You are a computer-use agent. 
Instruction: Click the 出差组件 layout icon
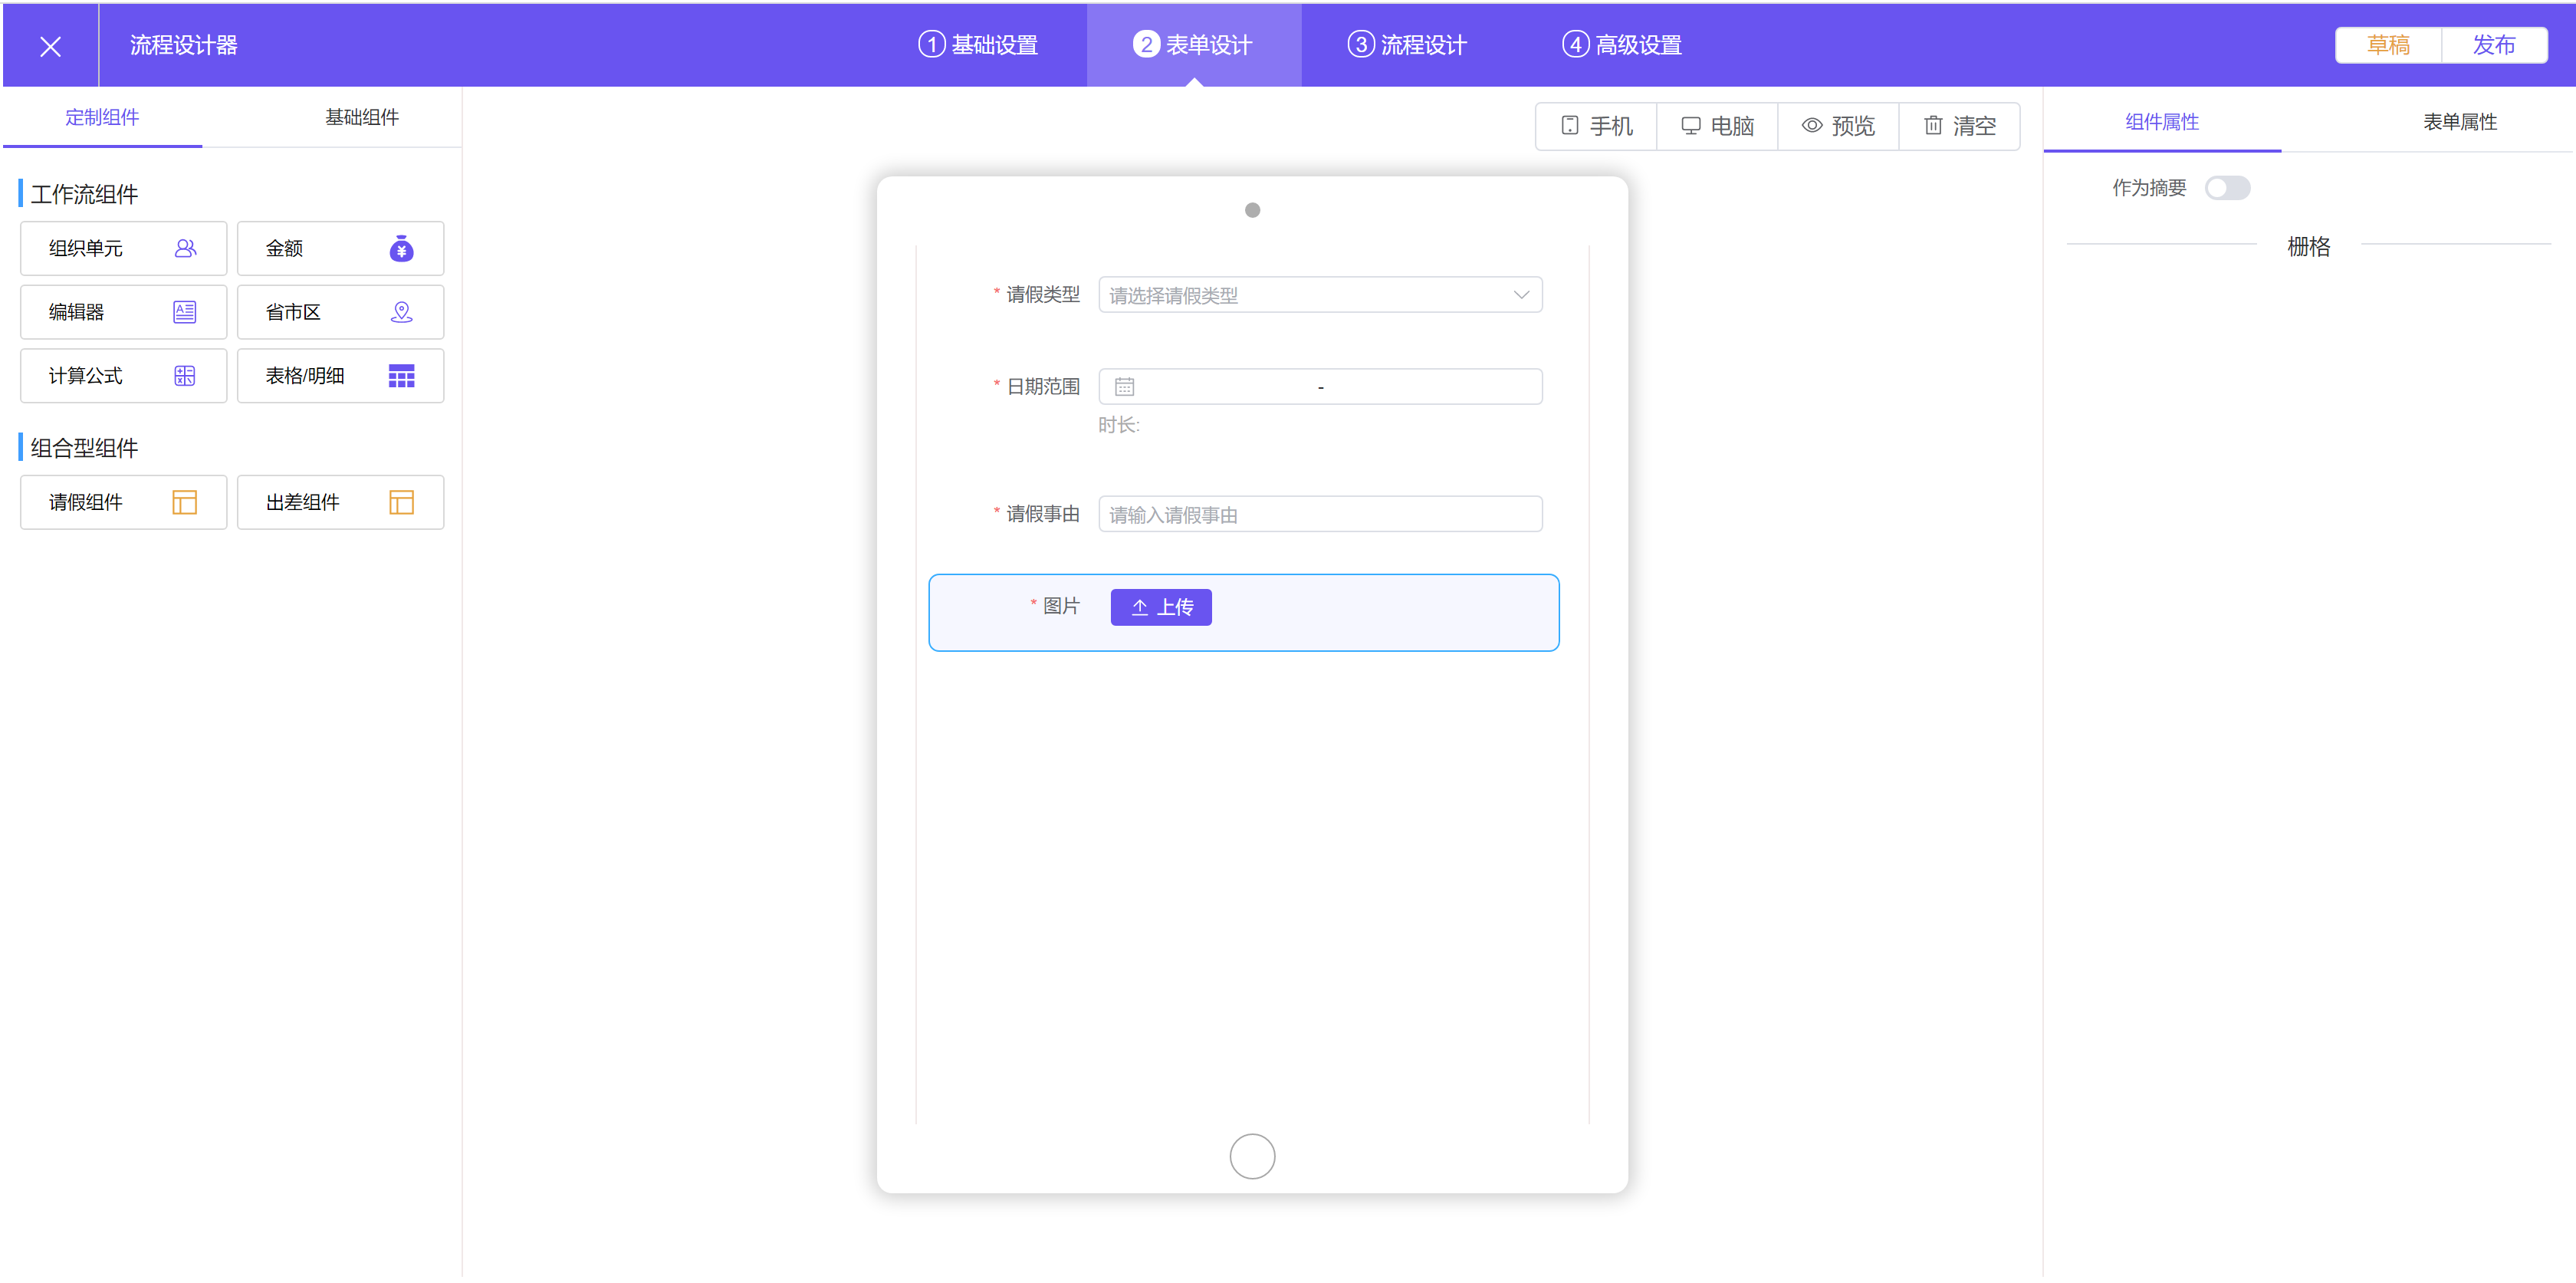point(401,502)
